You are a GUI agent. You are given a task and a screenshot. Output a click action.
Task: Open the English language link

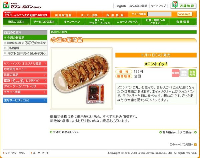121,6
